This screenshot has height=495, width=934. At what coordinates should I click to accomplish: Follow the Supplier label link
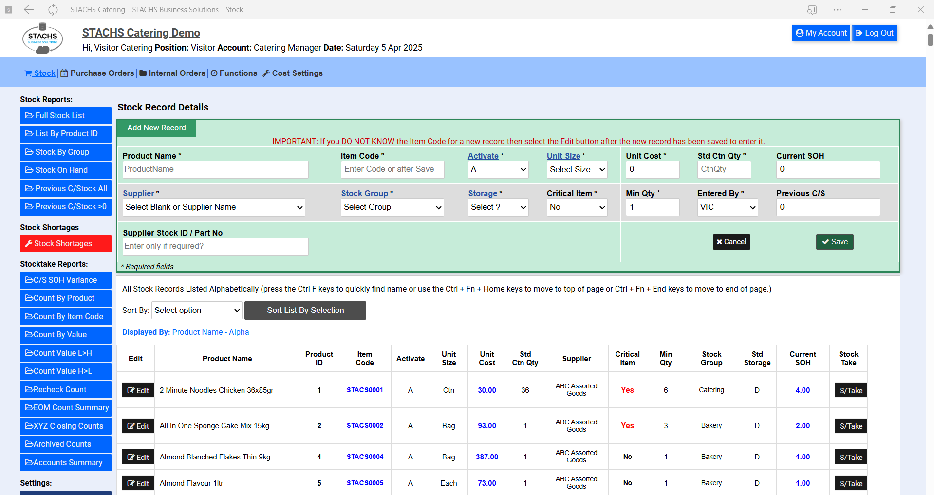tap(138, 193)
